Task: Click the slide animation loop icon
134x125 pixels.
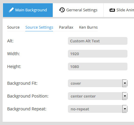Action: 112,10
